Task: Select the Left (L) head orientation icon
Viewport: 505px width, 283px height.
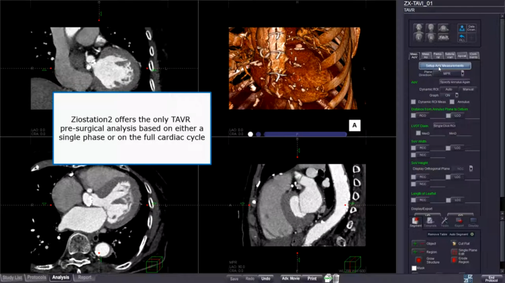Action: tap(418, 38)
